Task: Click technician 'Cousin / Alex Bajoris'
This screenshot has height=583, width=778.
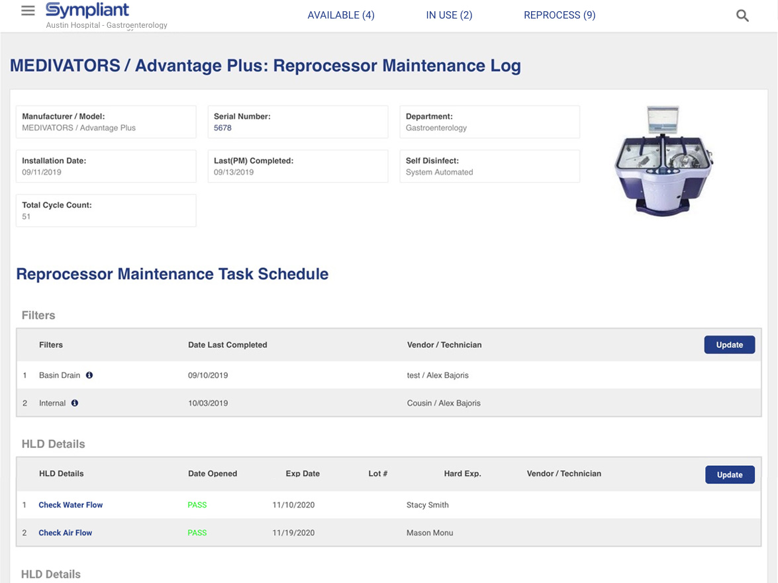Action: [444, 403]
